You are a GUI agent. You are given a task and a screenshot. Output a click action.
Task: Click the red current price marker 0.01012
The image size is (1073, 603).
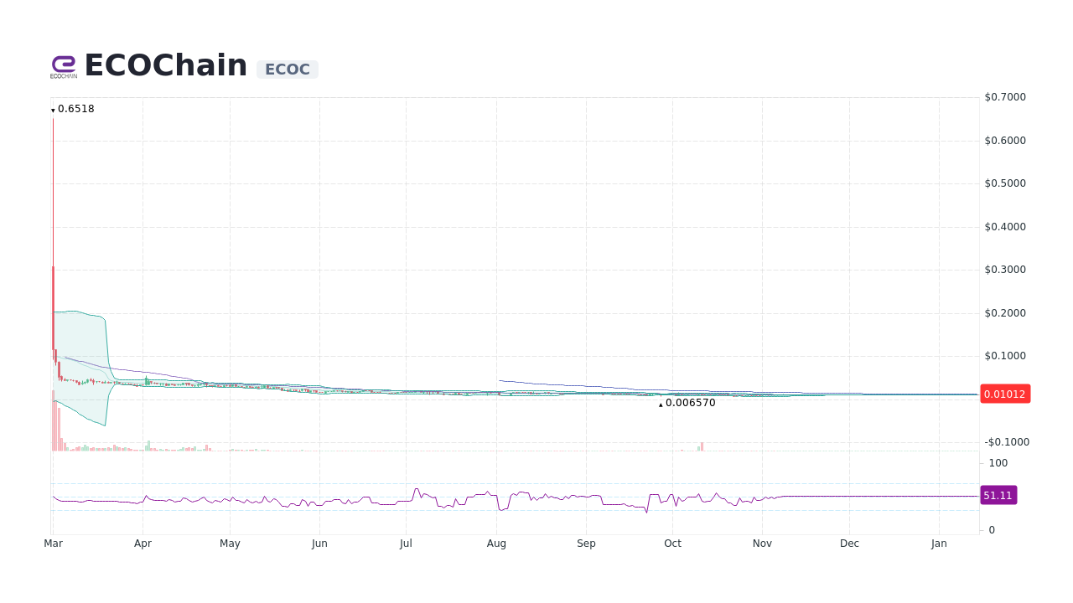1004,394
